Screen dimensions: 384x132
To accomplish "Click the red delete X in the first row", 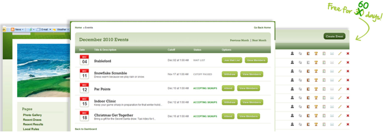I will (x=348, y=54).
